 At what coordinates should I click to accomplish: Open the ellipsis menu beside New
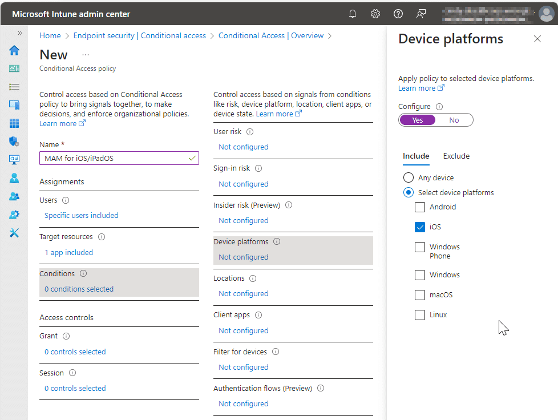point(86,55)
